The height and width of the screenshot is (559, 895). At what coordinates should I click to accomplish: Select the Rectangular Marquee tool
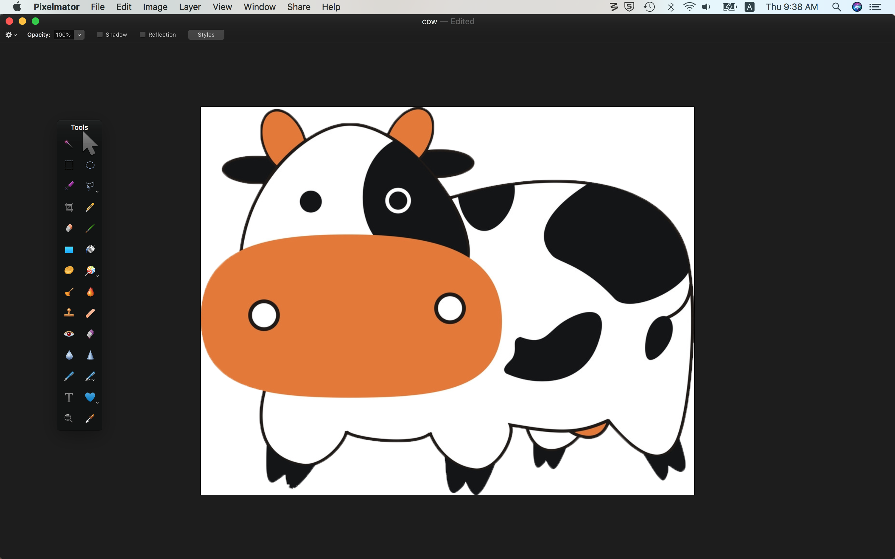(69, 165)
